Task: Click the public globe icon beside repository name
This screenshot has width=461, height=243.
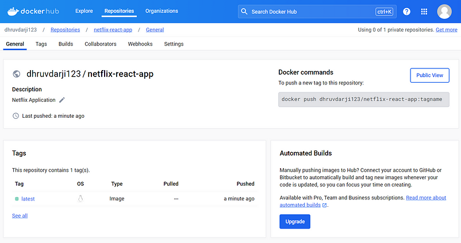Action: (17, 74)
